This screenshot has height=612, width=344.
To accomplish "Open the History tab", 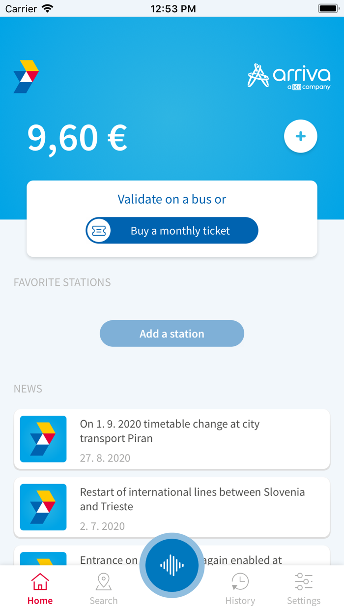I will coord(240,588).
